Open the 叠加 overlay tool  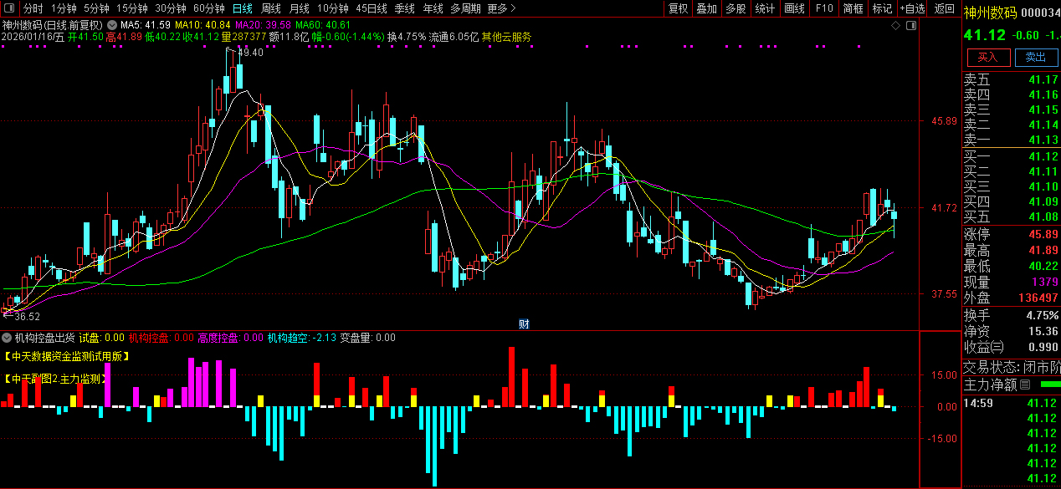706,8
